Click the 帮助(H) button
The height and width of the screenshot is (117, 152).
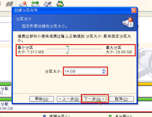tap(42, 99)
